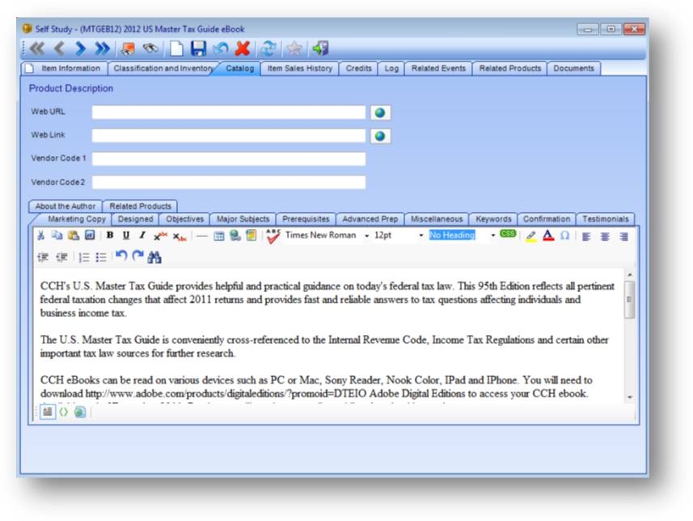Open the Objectives sub-tab

pyautogui.click(x=184, y=219)
